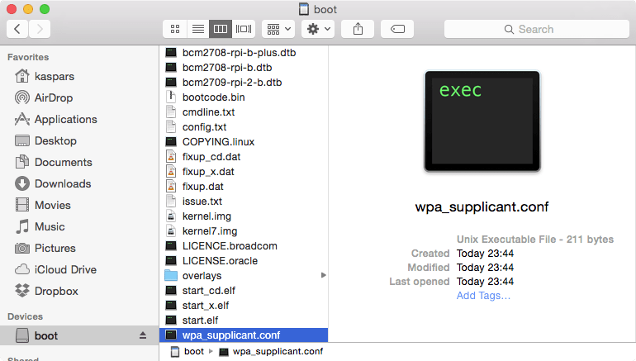Click the Edit Tags toolbar button
636x361 pixels.
(x=397, y=29)
